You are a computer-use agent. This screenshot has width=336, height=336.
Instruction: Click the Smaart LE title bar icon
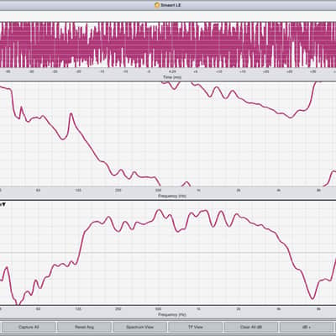pos(157,5)
